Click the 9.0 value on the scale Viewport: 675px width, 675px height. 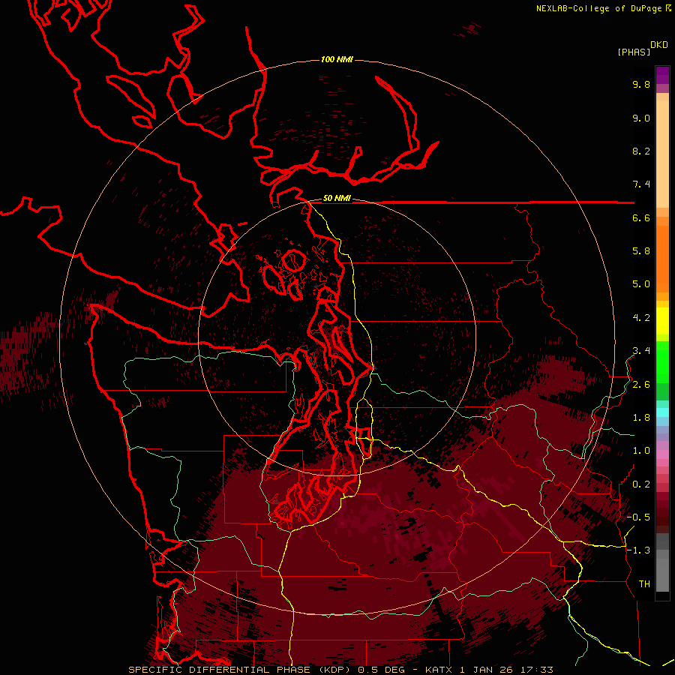pyautogui.click(x=641, y=118)
